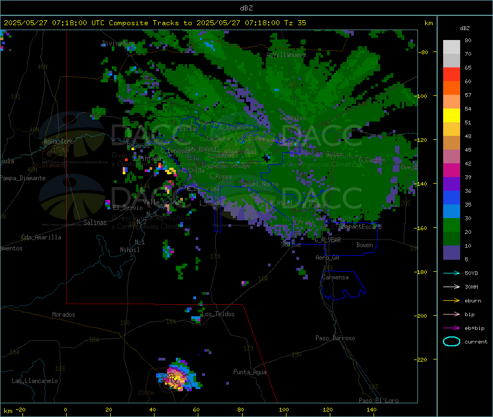
Task: Click the 'Carmensa' place label
Action: point(335,277)
